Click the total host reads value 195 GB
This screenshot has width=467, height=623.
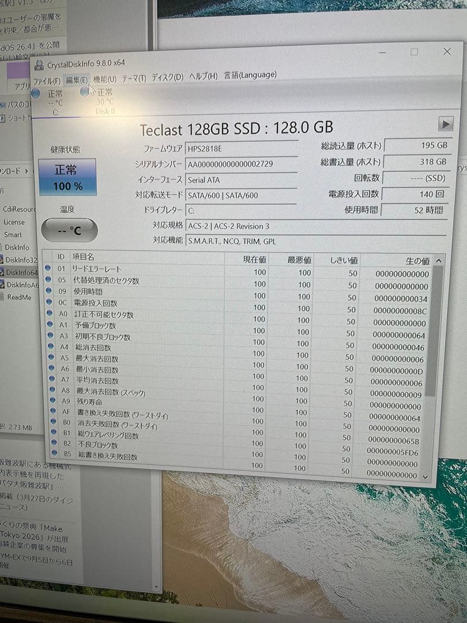tap(417, 145)
